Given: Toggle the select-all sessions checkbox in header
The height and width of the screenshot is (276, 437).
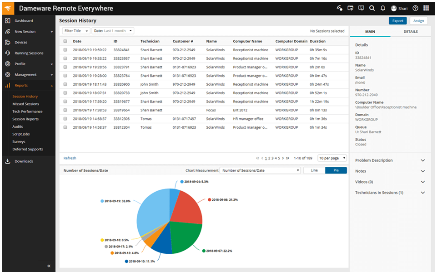Looking at the screenshot, I should pos(65,41).
